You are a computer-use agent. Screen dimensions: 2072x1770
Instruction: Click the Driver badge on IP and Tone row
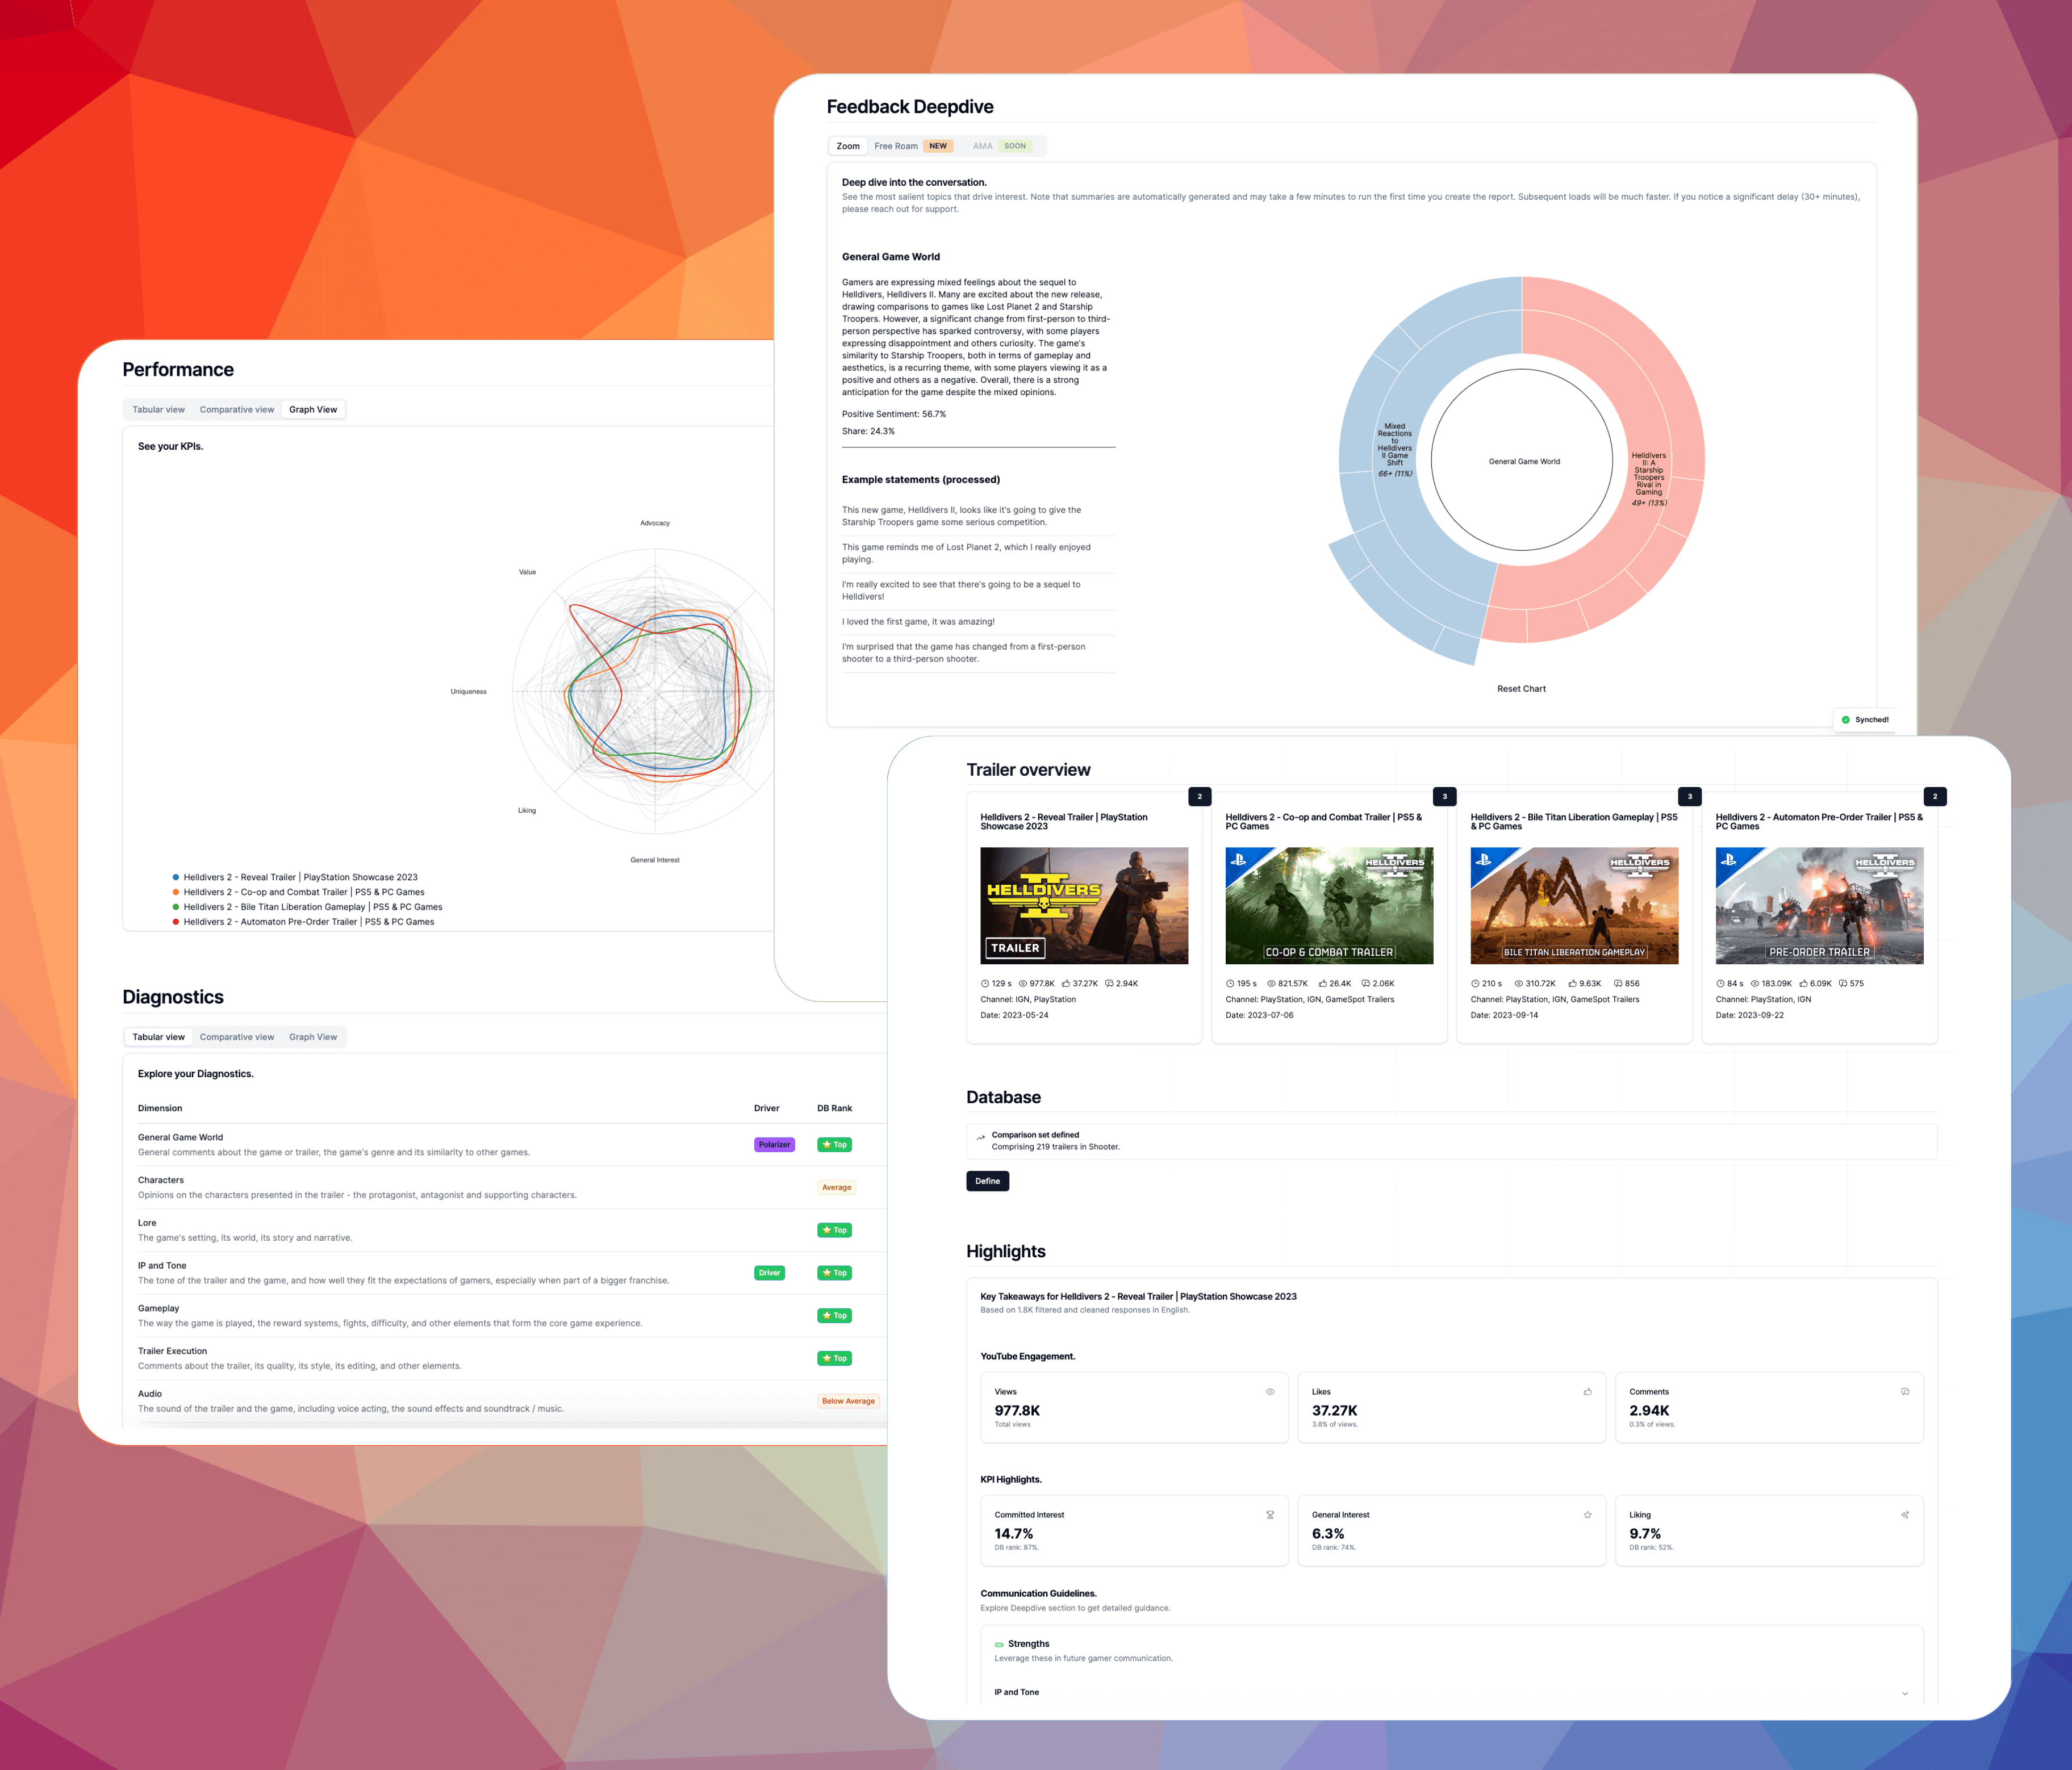[769, 1273]
